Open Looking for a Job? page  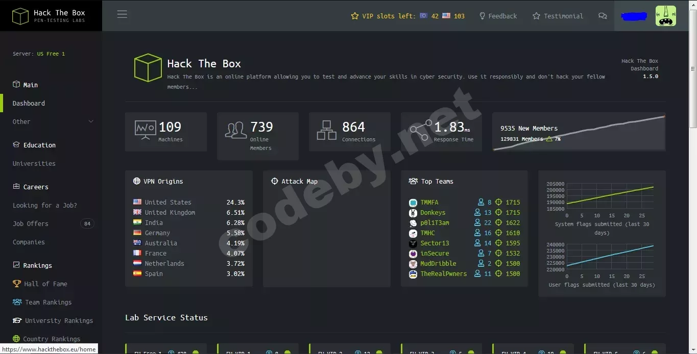click(45, 205)
